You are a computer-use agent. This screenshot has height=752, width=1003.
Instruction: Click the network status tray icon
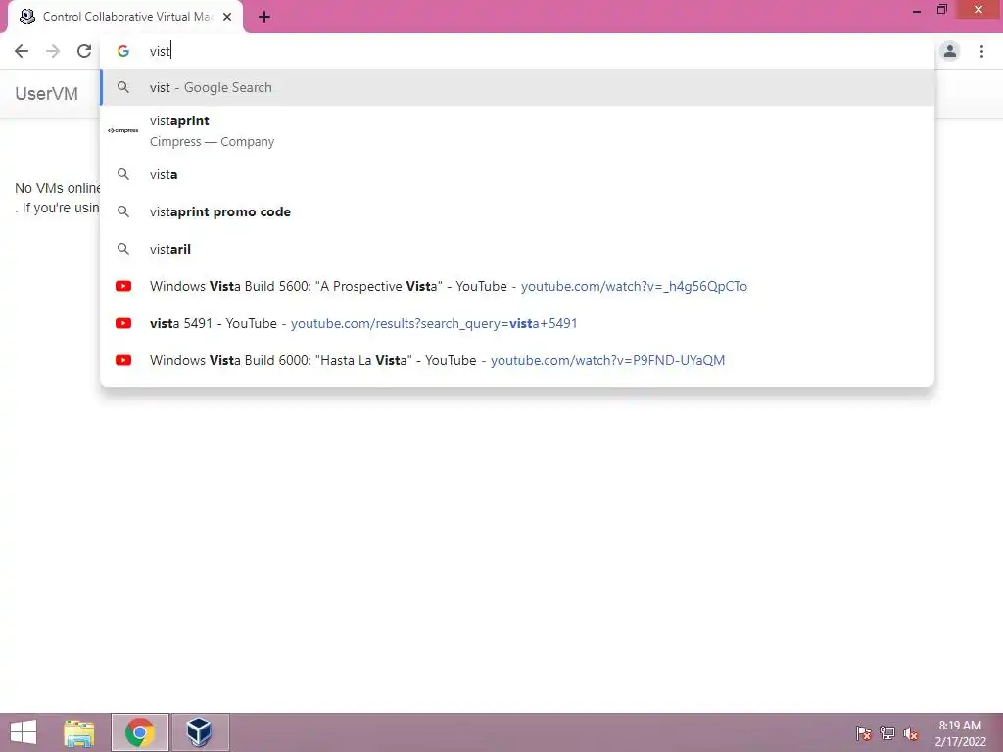pos(887,733)
